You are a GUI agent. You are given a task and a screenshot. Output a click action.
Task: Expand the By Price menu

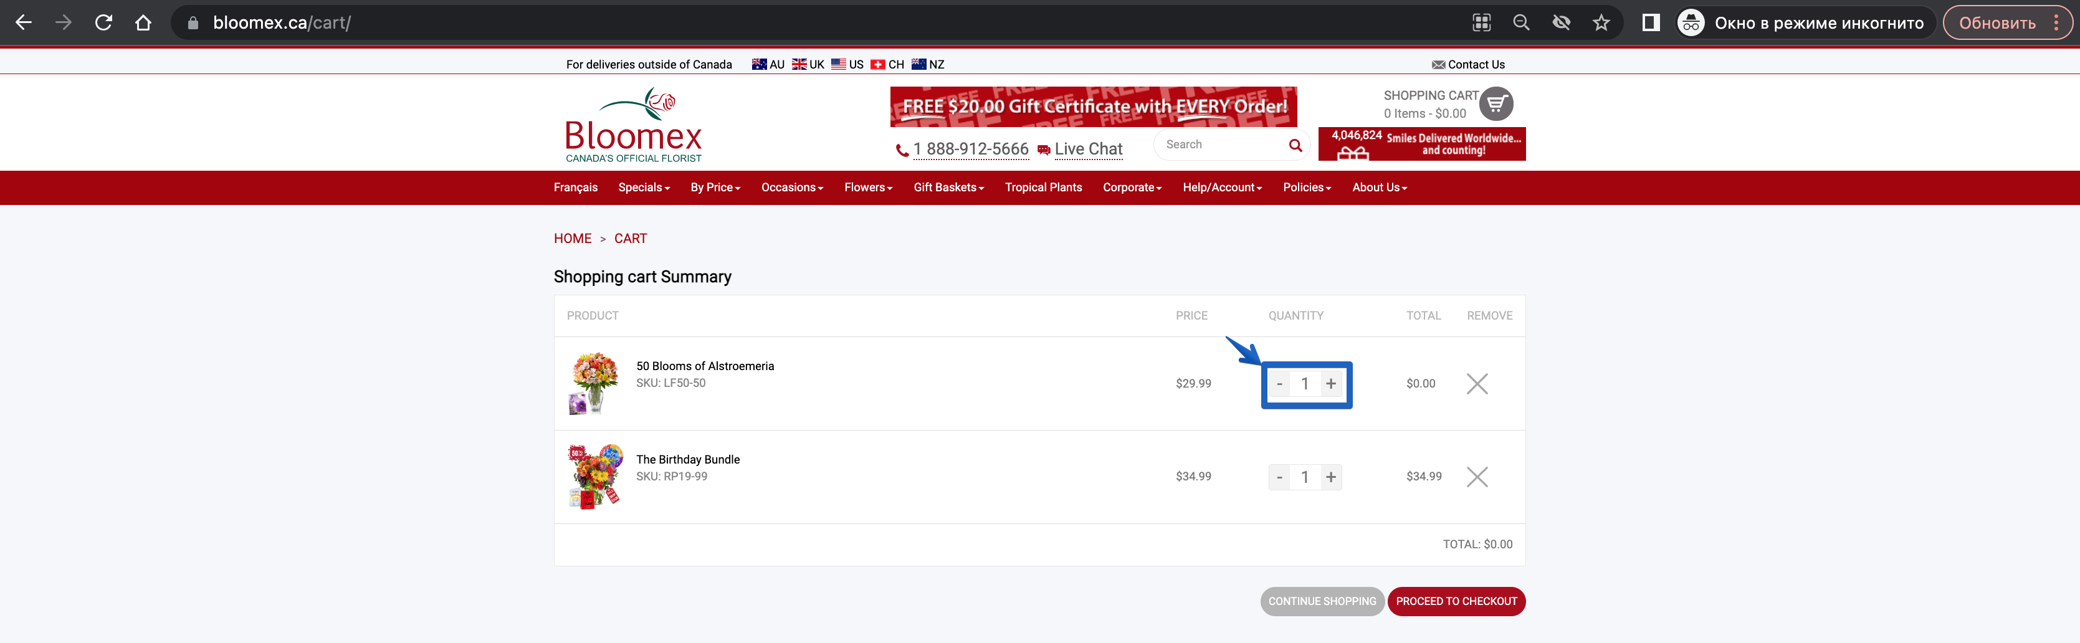pos(715,188)
